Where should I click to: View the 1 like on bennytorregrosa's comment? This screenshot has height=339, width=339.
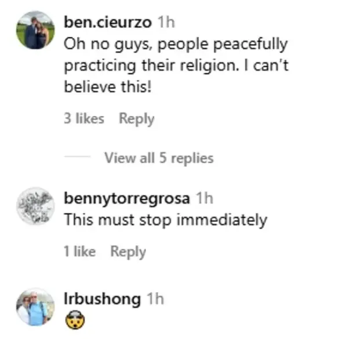tap(80, 251)
